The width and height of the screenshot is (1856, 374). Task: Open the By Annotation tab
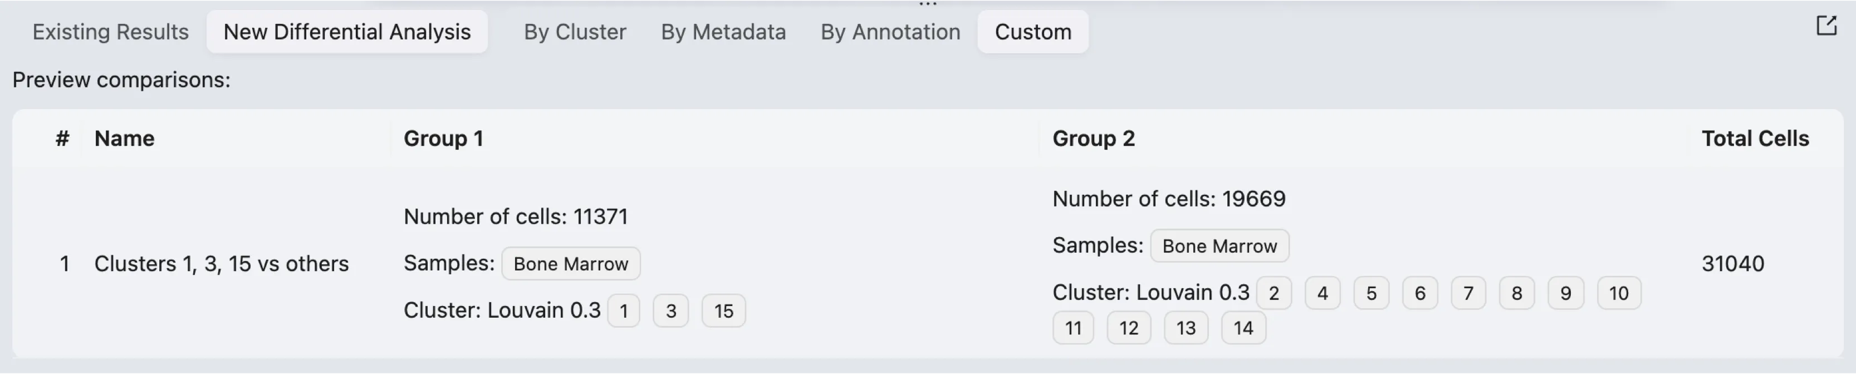pos(890,32)
